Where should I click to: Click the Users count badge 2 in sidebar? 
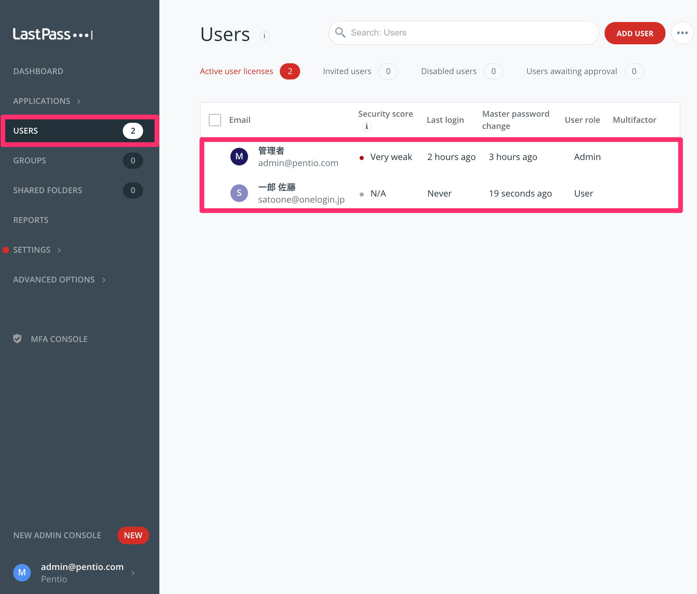click(x=133, y=131)
